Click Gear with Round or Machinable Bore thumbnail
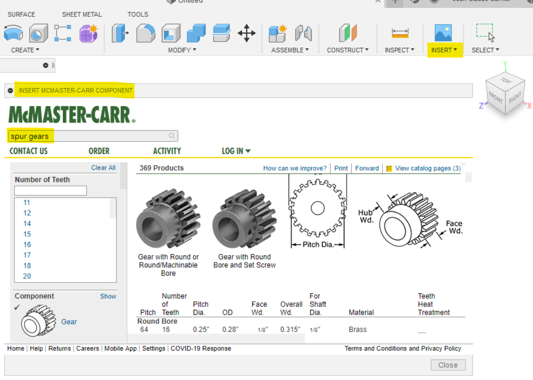Screen dimensions: 533x380 click(x=168, y=219)
